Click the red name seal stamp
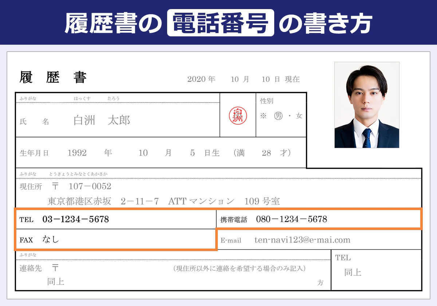The height and width of the screenshot is (306, 437). click(237, 116)
